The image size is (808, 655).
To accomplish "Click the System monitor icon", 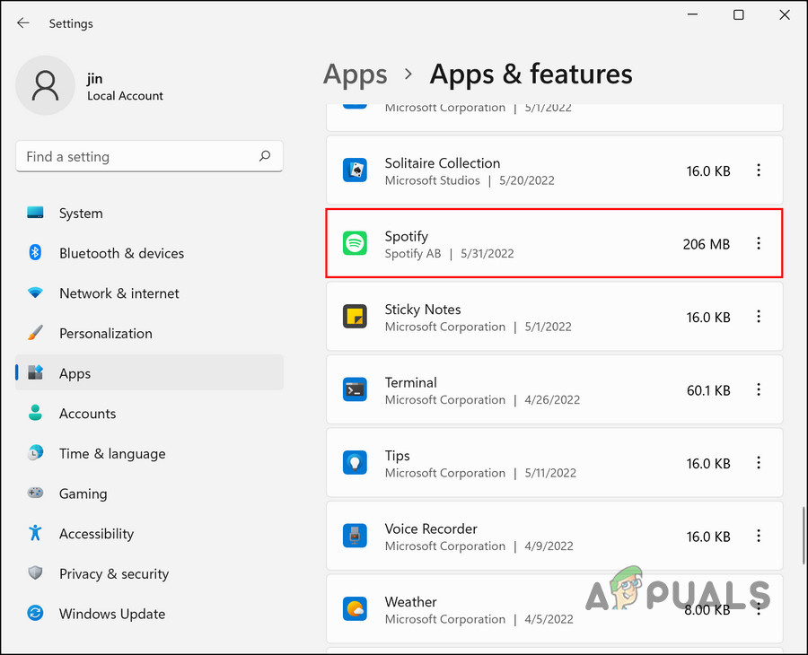I will [x=35, y=213].
